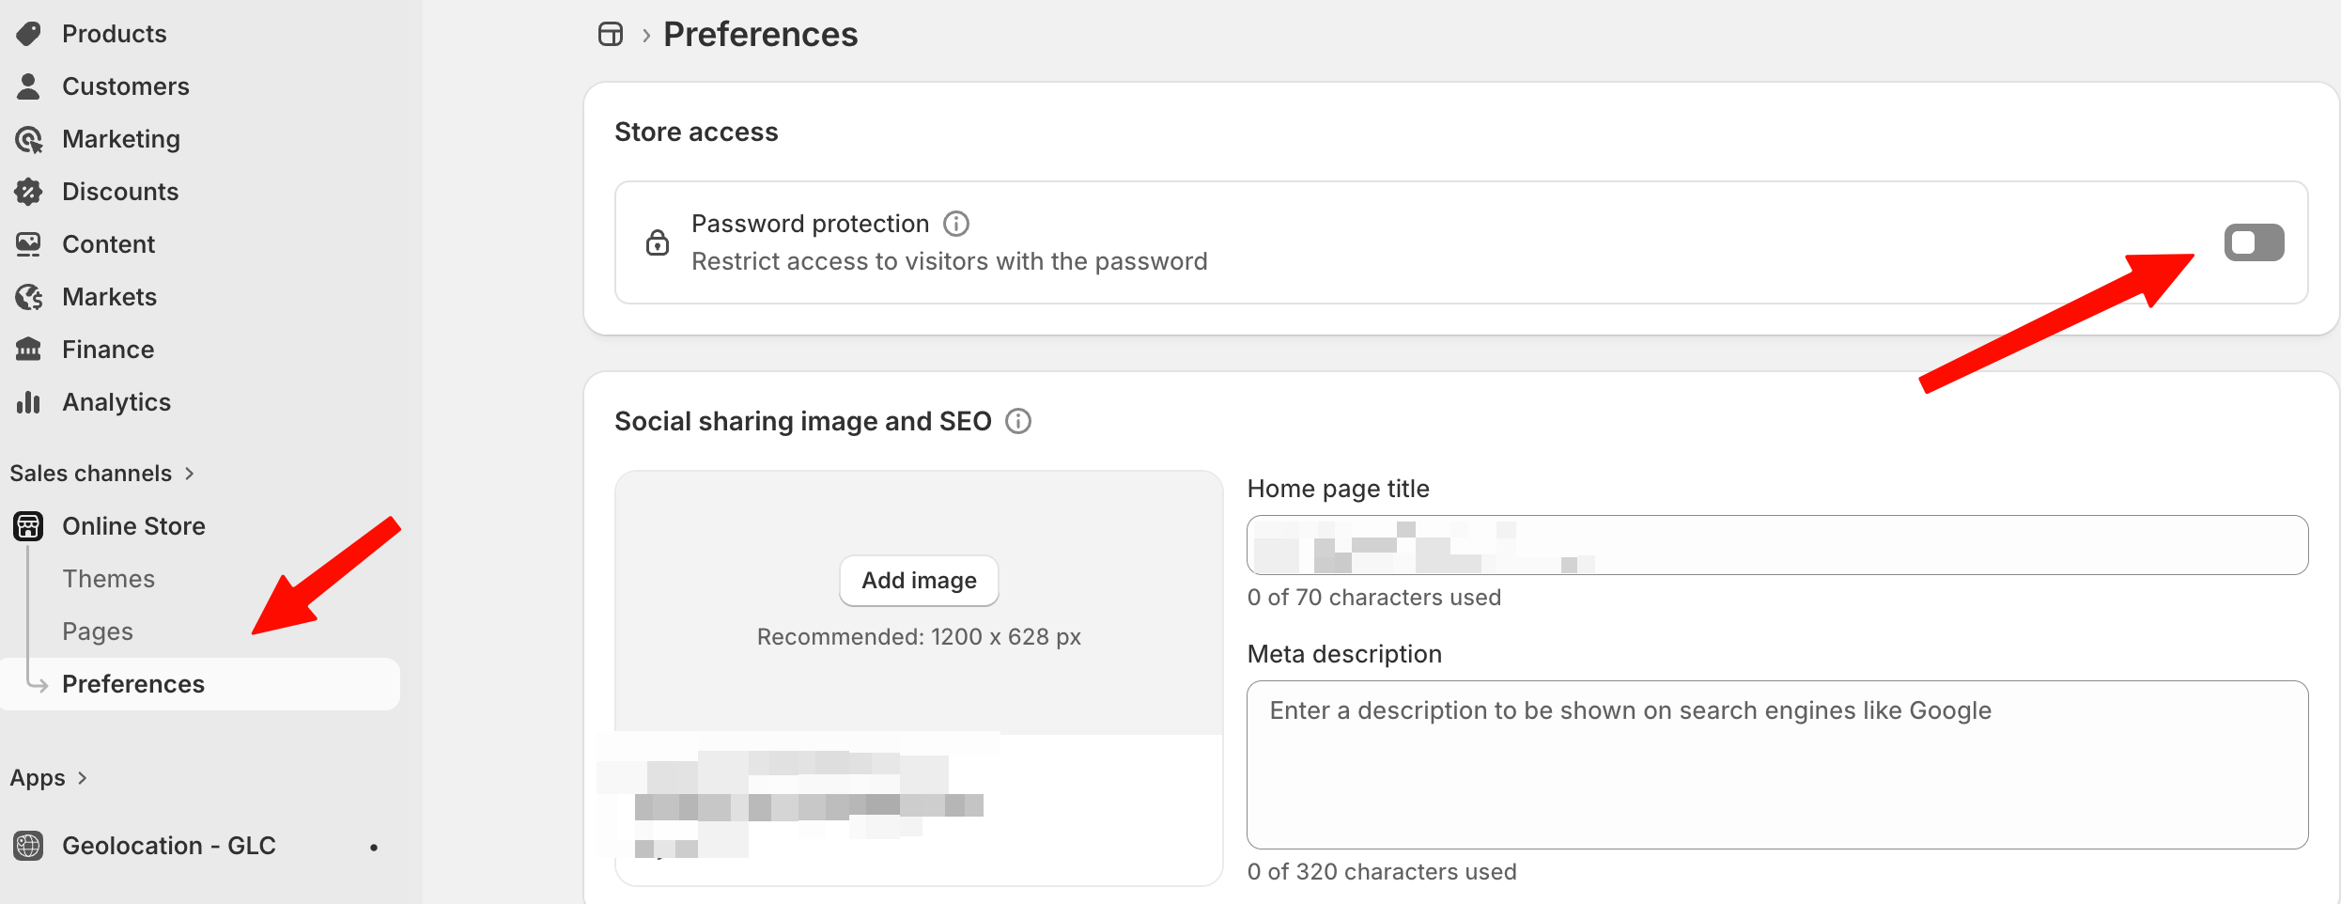The width and height of the screenshot is (2341, 904).
Task: Open the Pages menu item
Action: click(x=98, y=631)
